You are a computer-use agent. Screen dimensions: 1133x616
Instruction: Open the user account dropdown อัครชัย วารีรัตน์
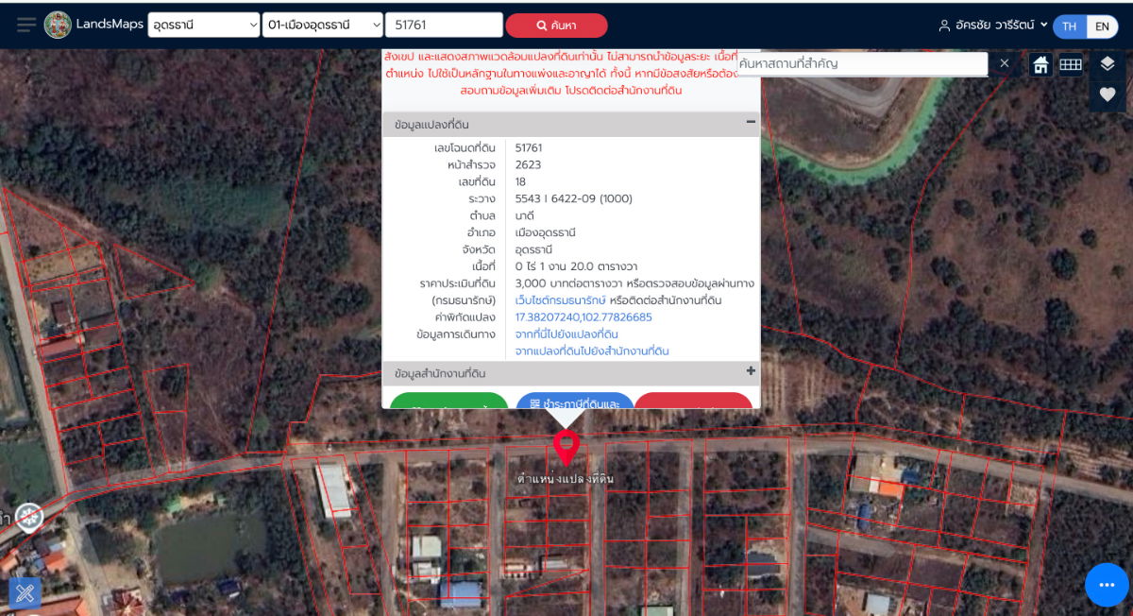993,26
